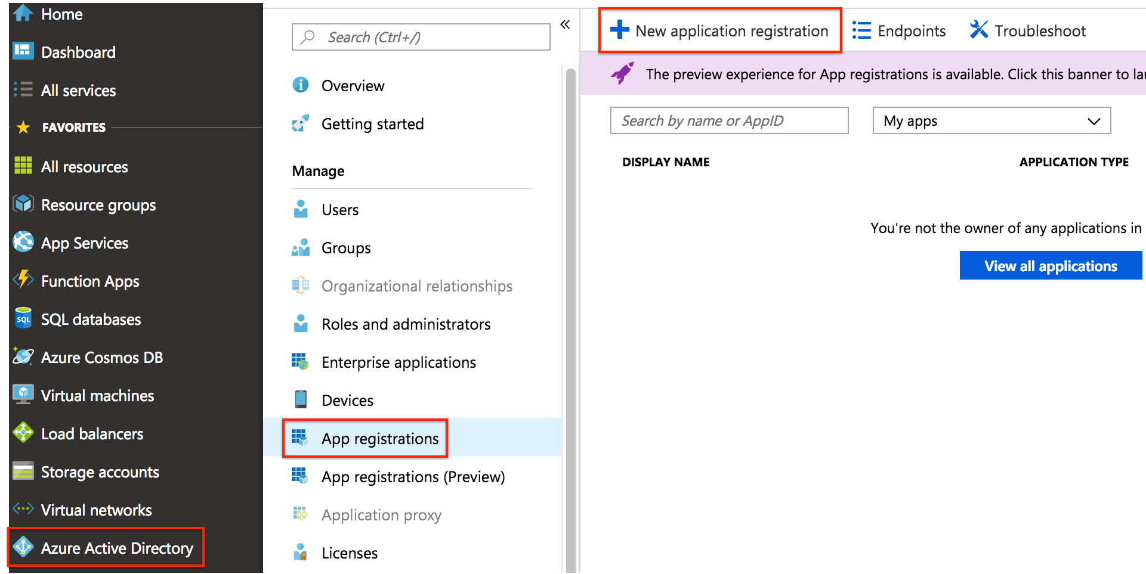Screen dimensions: 1146x574
Task: Click the Search by name or AppID field
Action: tap(728, 120)
